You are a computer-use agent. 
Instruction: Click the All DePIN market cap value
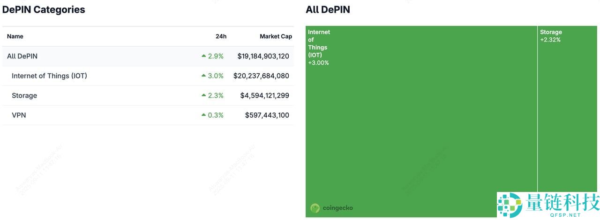click(263, 56)
